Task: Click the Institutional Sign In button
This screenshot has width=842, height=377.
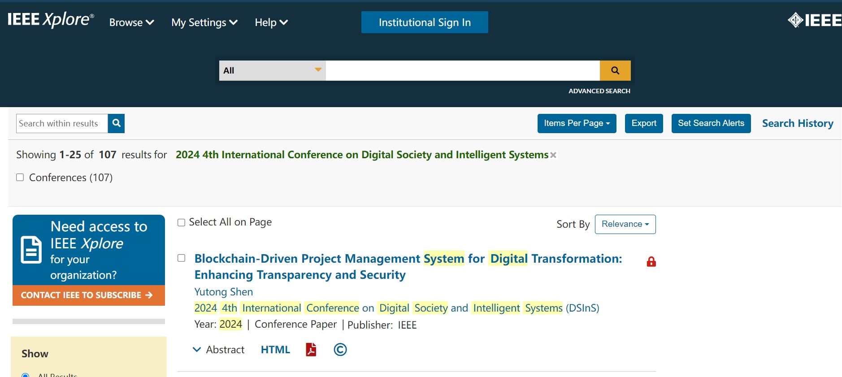Action: pos(425,22)
